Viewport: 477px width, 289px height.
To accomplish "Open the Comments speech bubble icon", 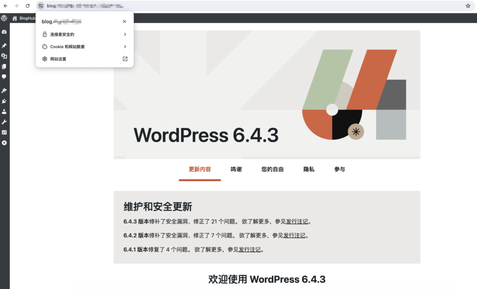I will (x=4, y=77).
